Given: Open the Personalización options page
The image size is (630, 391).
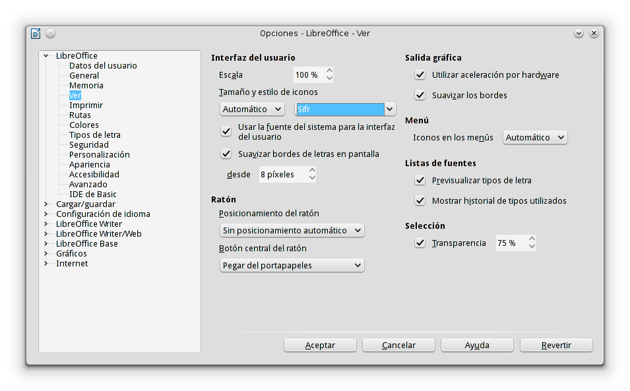Looking at the screenshot, I should pos(99,154).
